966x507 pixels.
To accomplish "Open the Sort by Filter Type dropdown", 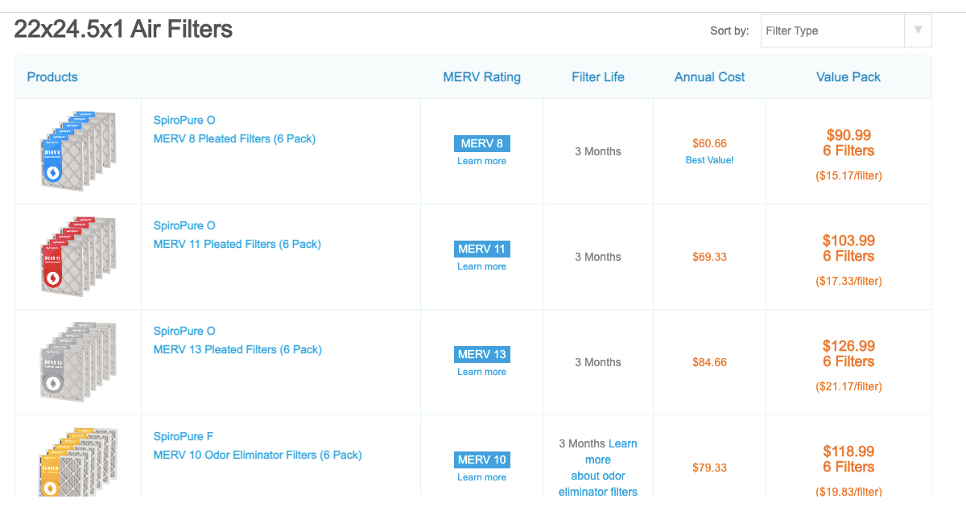I will [x=833, y=30].
